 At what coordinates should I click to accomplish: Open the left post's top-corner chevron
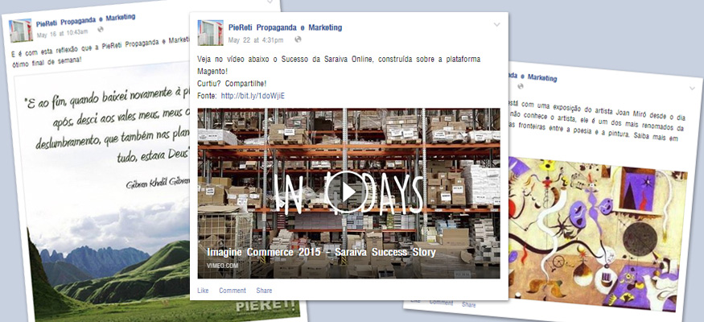[x=270, y=2]
